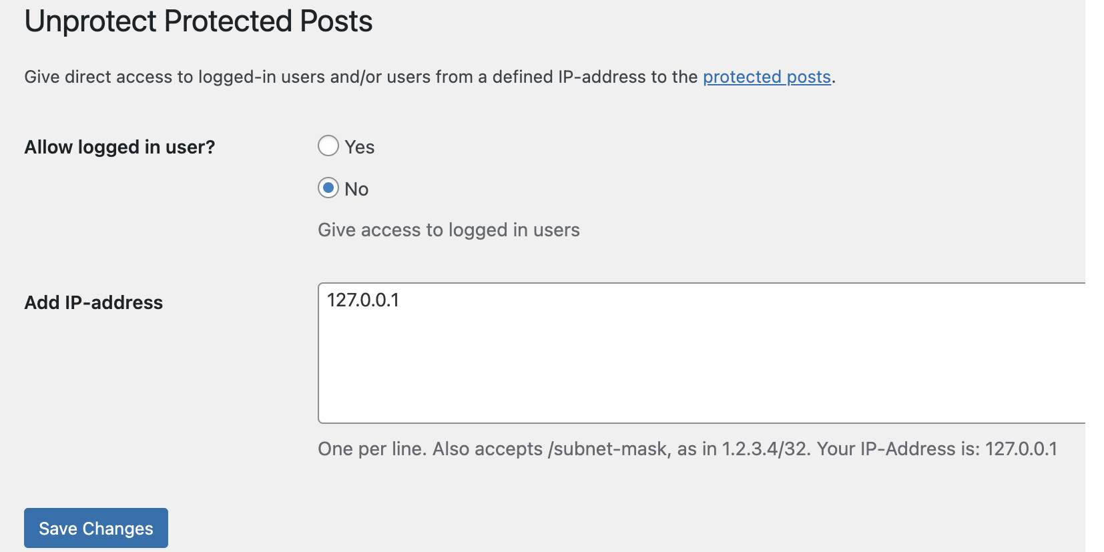The image size is (1104, 552).
Task: Select the Yes radio button
Action: (x=328, y=146)
